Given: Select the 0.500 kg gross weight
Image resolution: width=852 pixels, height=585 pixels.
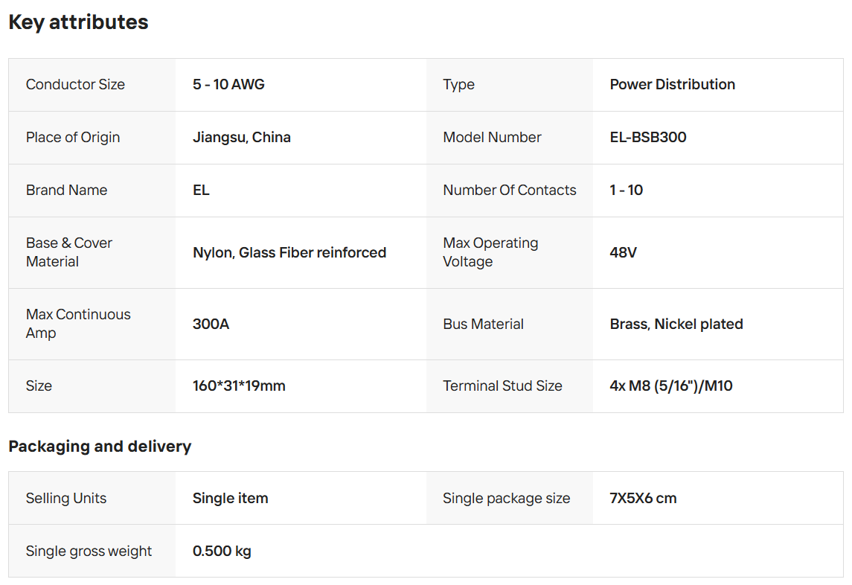Looking at the screenshot, I should (222, 552).
